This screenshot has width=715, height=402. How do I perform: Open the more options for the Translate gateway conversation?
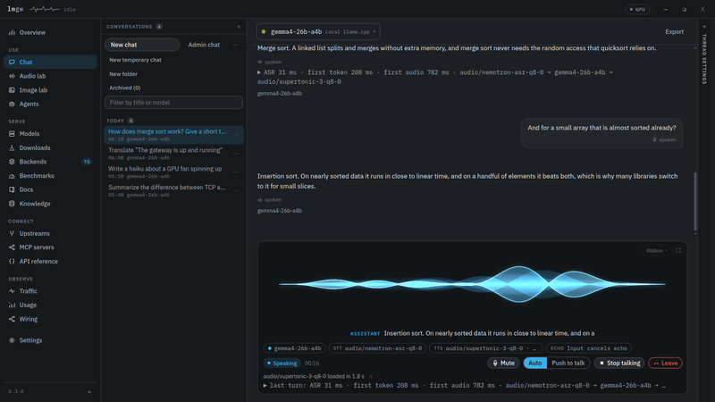pos(236,154)
